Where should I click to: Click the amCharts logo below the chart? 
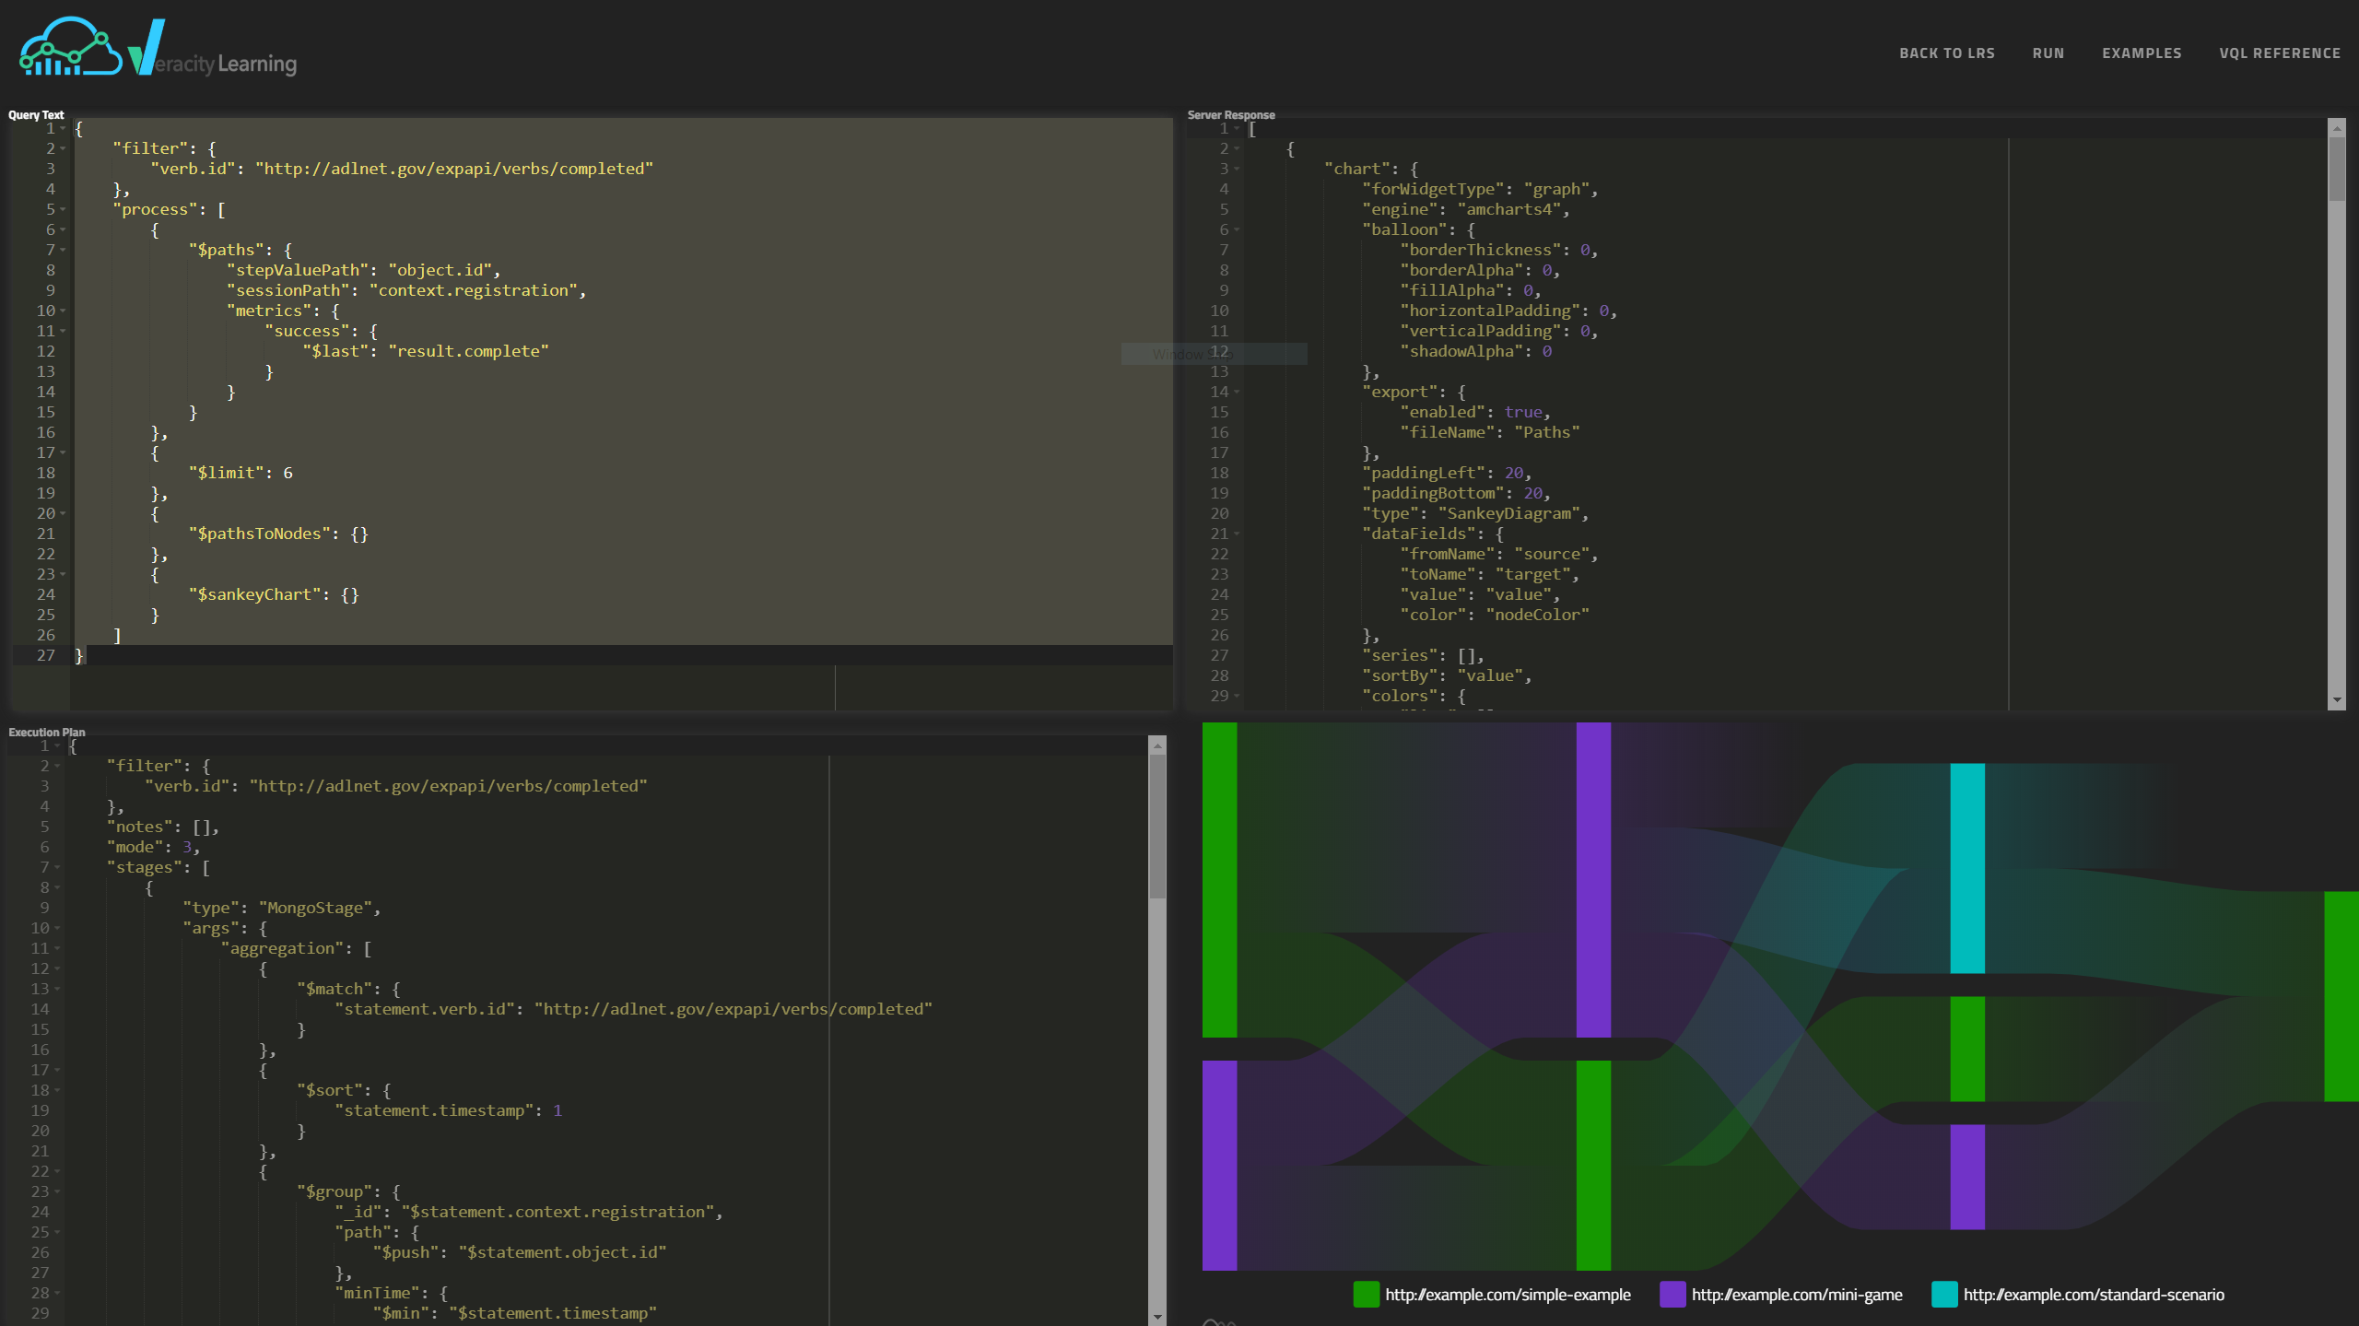pos(1218,1321)
